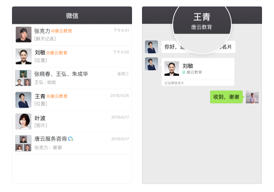Click group avatar of 张晓春、王弘、朱成华
274x192 pixels.
pos(23,78)
